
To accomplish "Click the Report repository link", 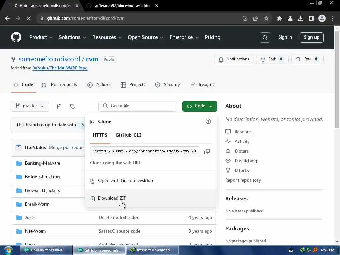I will click(x=243, y=180).
